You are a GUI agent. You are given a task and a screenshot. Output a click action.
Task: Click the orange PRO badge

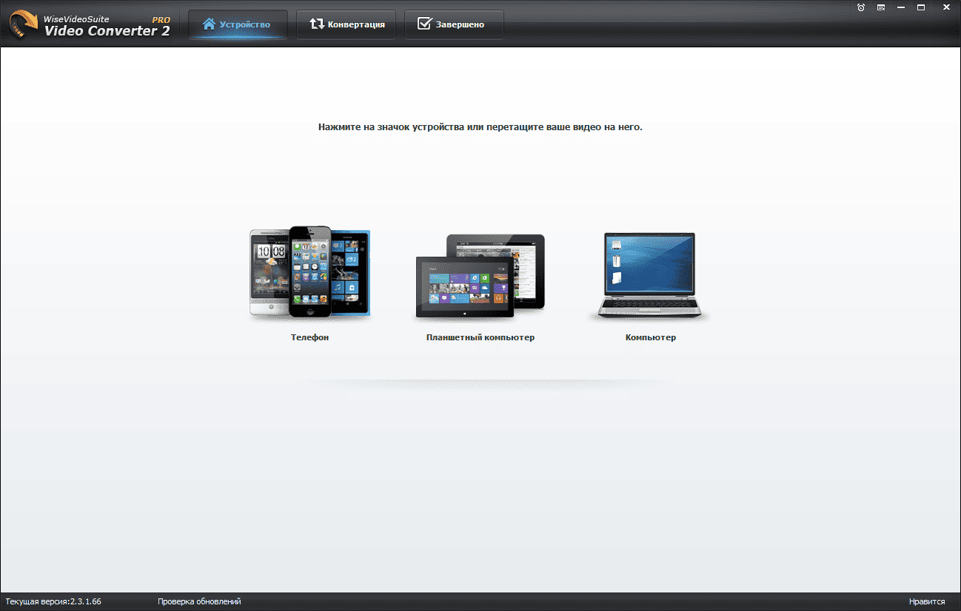coord(161,19)
